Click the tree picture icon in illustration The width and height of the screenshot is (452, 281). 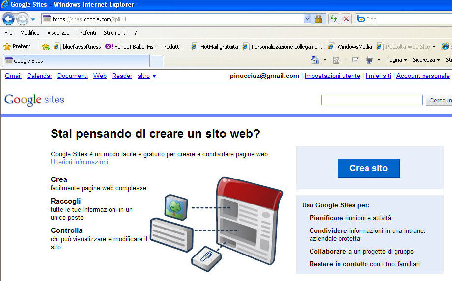coord(176,207)
